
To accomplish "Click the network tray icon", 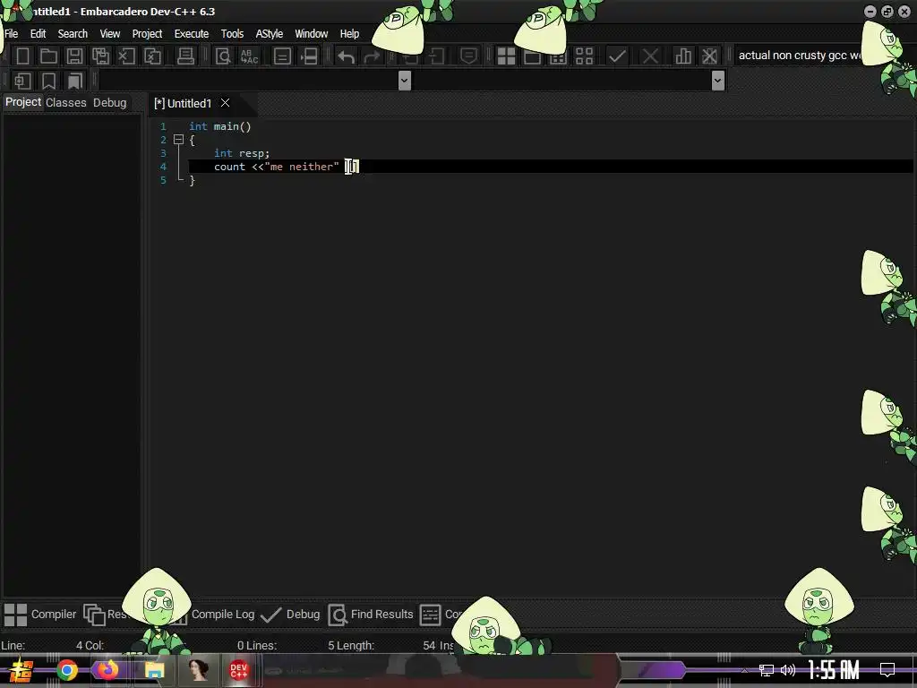I will click(767, 670).
